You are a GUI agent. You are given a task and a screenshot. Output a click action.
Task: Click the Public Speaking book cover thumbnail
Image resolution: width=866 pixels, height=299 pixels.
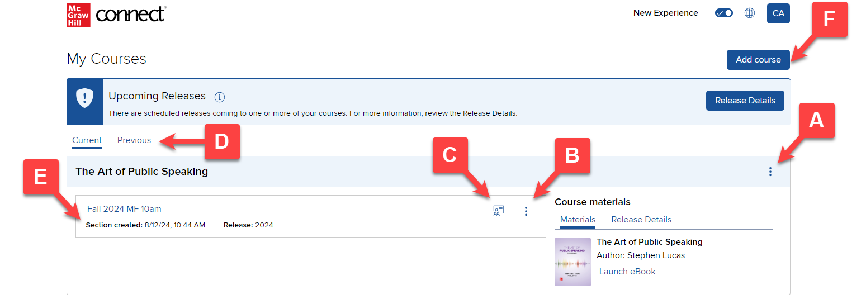pyautogui.click(x=572, y=262)
